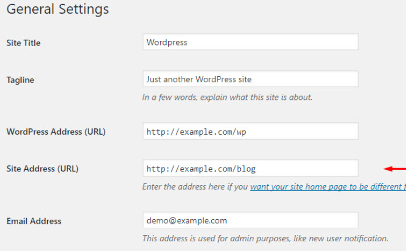This screenshot has height=251, width=406.
Task: Click the WordPress Address (URL) label
Action: [x=56, y=132]
